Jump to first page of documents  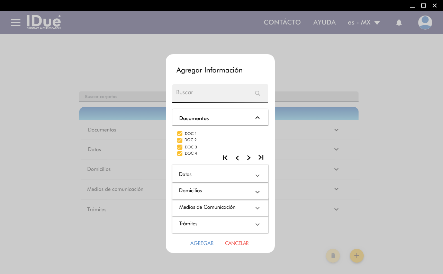[x=225, y=158]
